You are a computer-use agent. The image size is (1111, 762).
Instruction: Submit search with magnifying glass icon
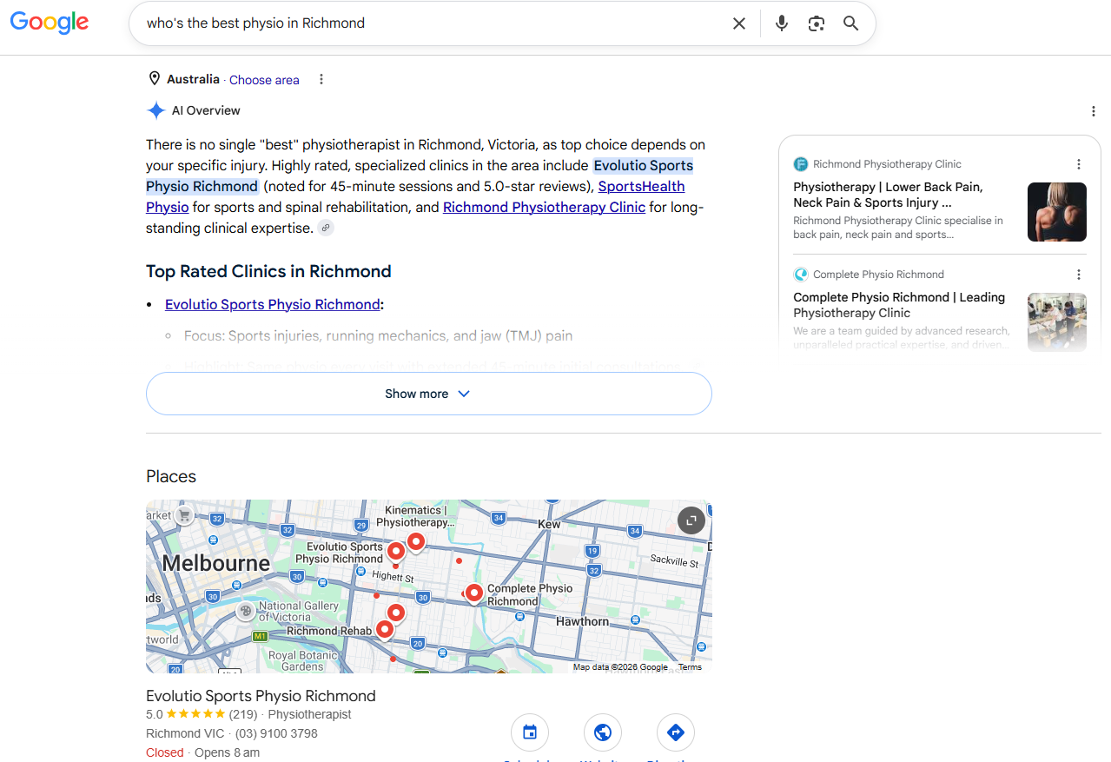[x=851, y=23]
